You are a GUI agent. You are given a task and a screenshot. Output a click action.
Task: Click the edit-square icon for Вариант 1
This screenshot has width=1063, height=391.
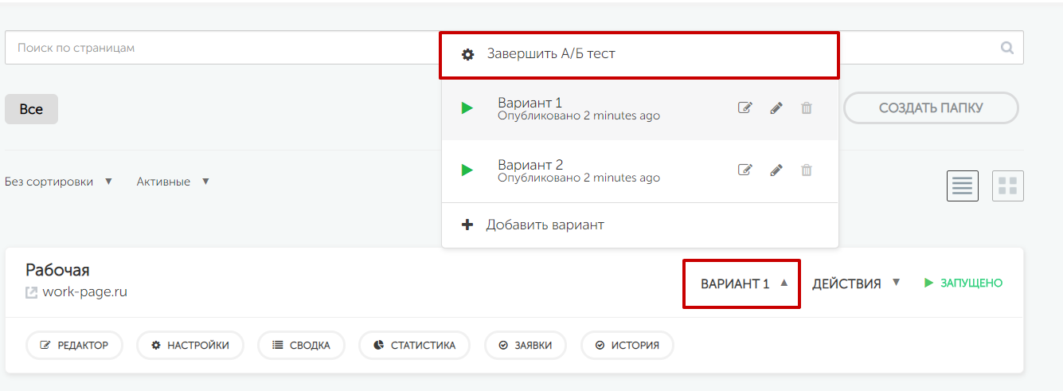tap(744, 108)
